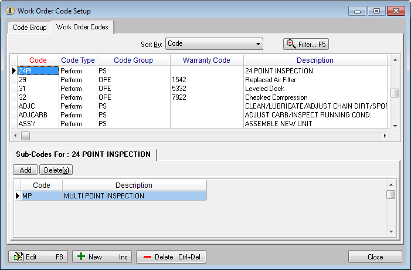Click the Edit button's notepad icon

pos(19,256)
